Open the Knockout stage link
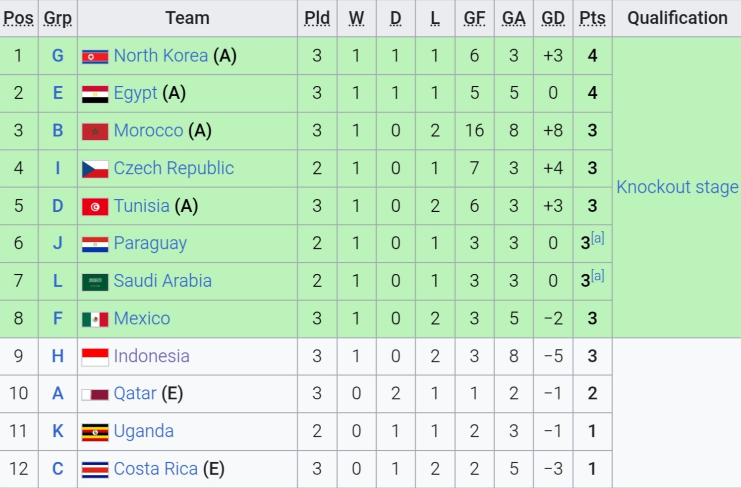The width and height of the screenshot is (741, 488). 677,187
